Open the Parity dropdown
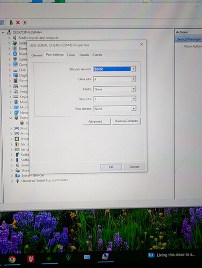Image resolution: width=202 pixels, height=268 pixels. [133, 89]
